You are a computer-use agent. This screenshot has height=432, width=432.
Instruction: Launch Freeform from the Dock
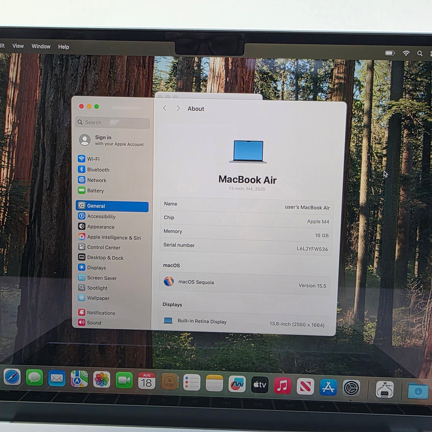coord(237,384)
